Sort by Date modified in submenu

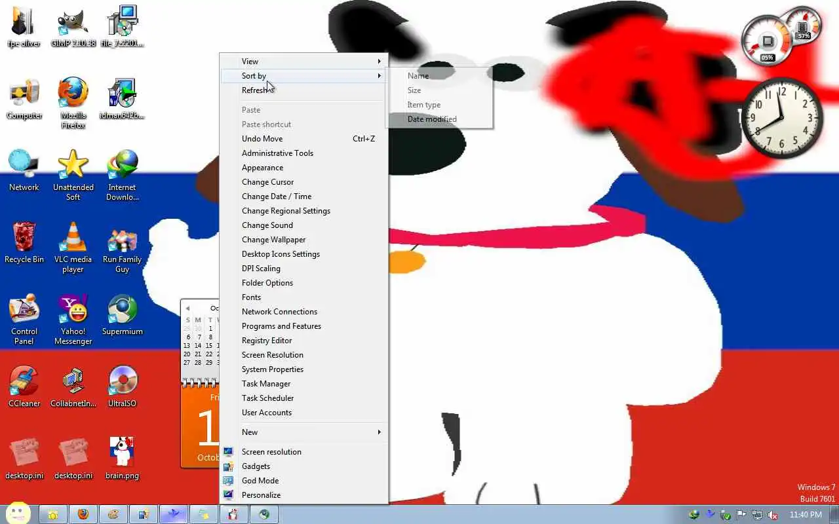pos(439,119)
